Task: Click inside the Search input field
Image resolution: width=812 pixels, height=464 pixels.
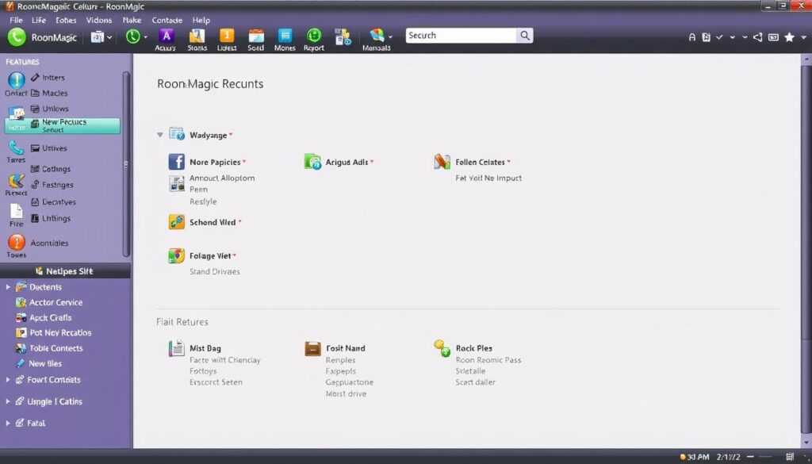Action: (461, 35)
